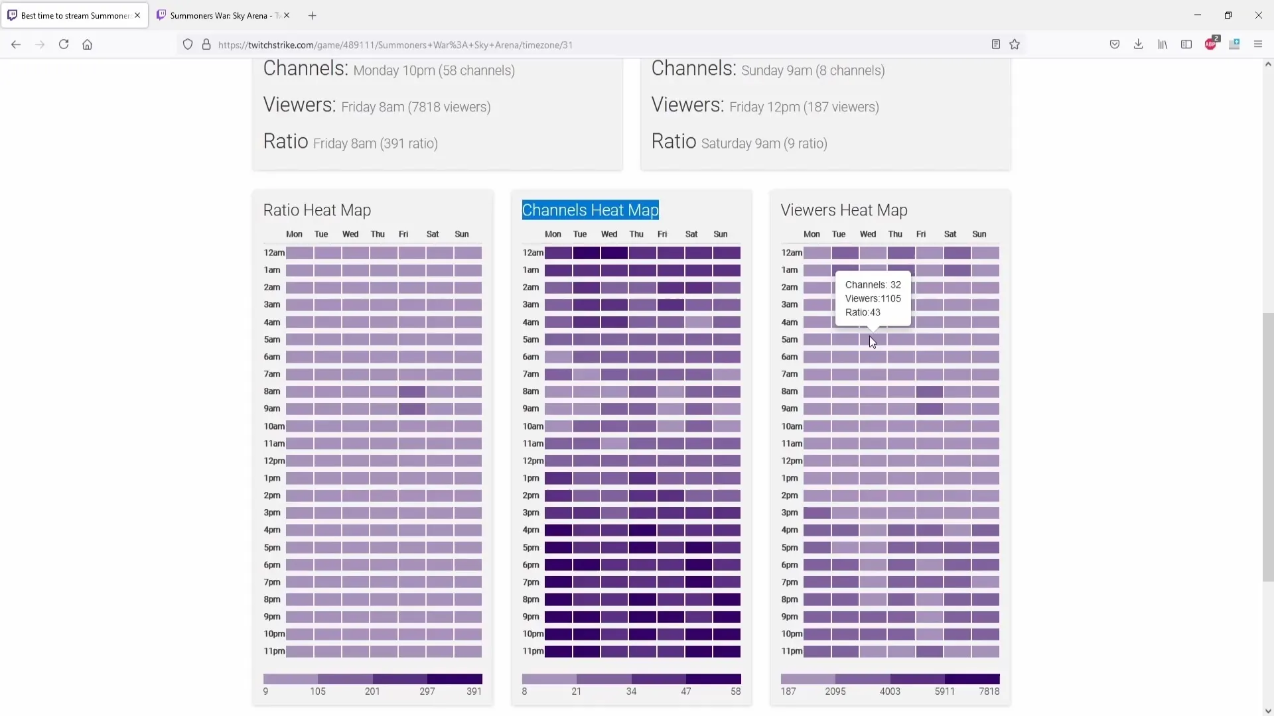Click Sunday 9am (8 channels) text
The image size is (1274, 716).
pyautogui.click(x=813, y=70)
